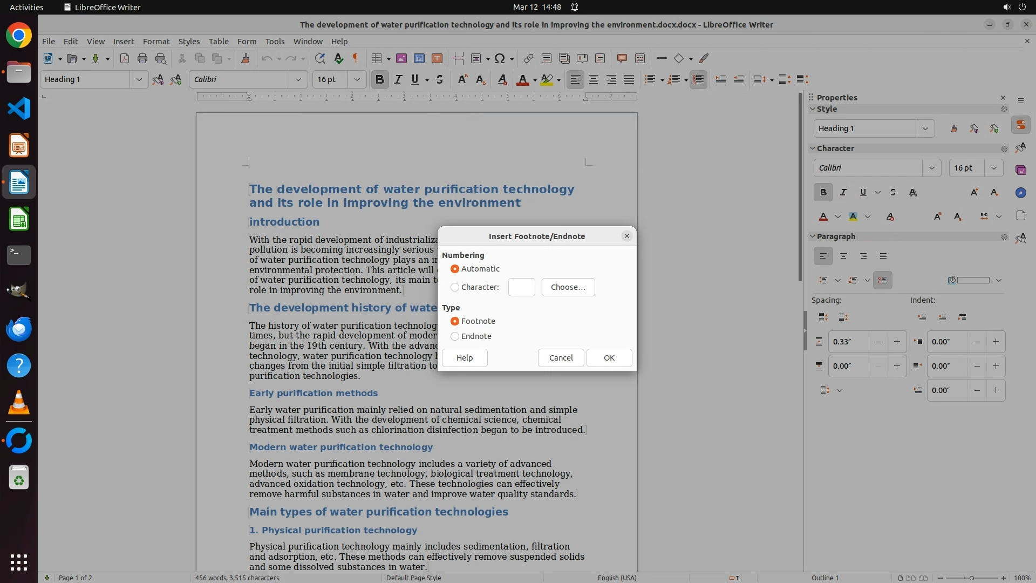Image resolution: width=1036 pixels, height=583 pixels.
Task: Toggle Italic in the formatting toolbar
Action: 398,79
